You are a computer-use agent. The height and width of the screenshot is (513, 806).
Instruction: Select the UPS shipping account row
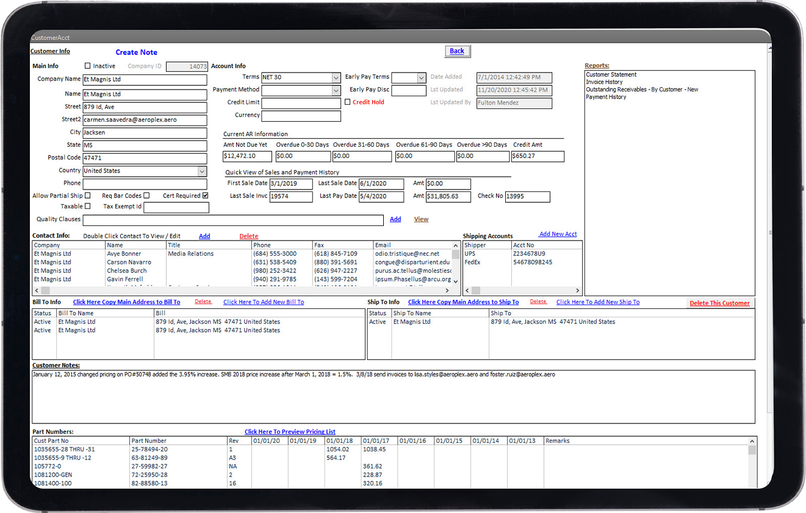point(522,254)
